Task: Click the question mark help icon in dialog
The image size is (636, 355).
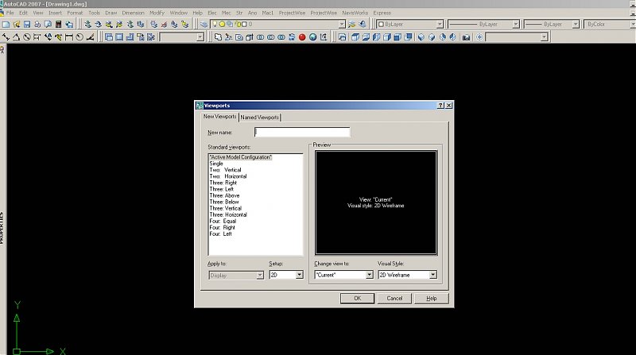Action: click(x=440, y=106)
